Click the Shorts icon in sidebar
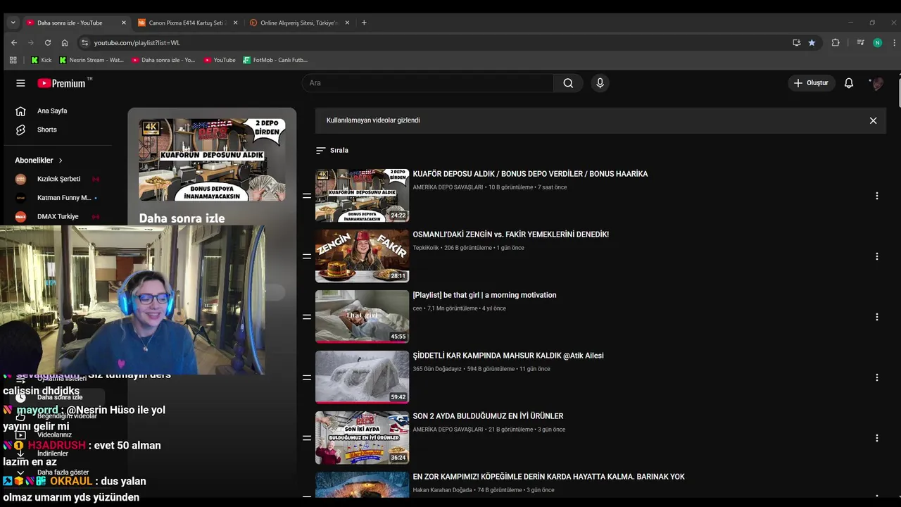The image size is (901, 507). [x=20, y=130]
